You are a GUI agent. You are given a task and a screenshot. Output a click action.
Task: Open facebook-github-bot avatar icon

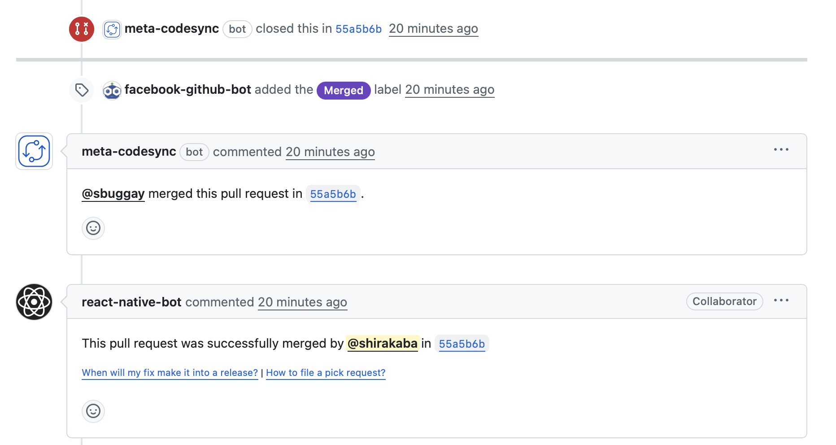[112, 91]
